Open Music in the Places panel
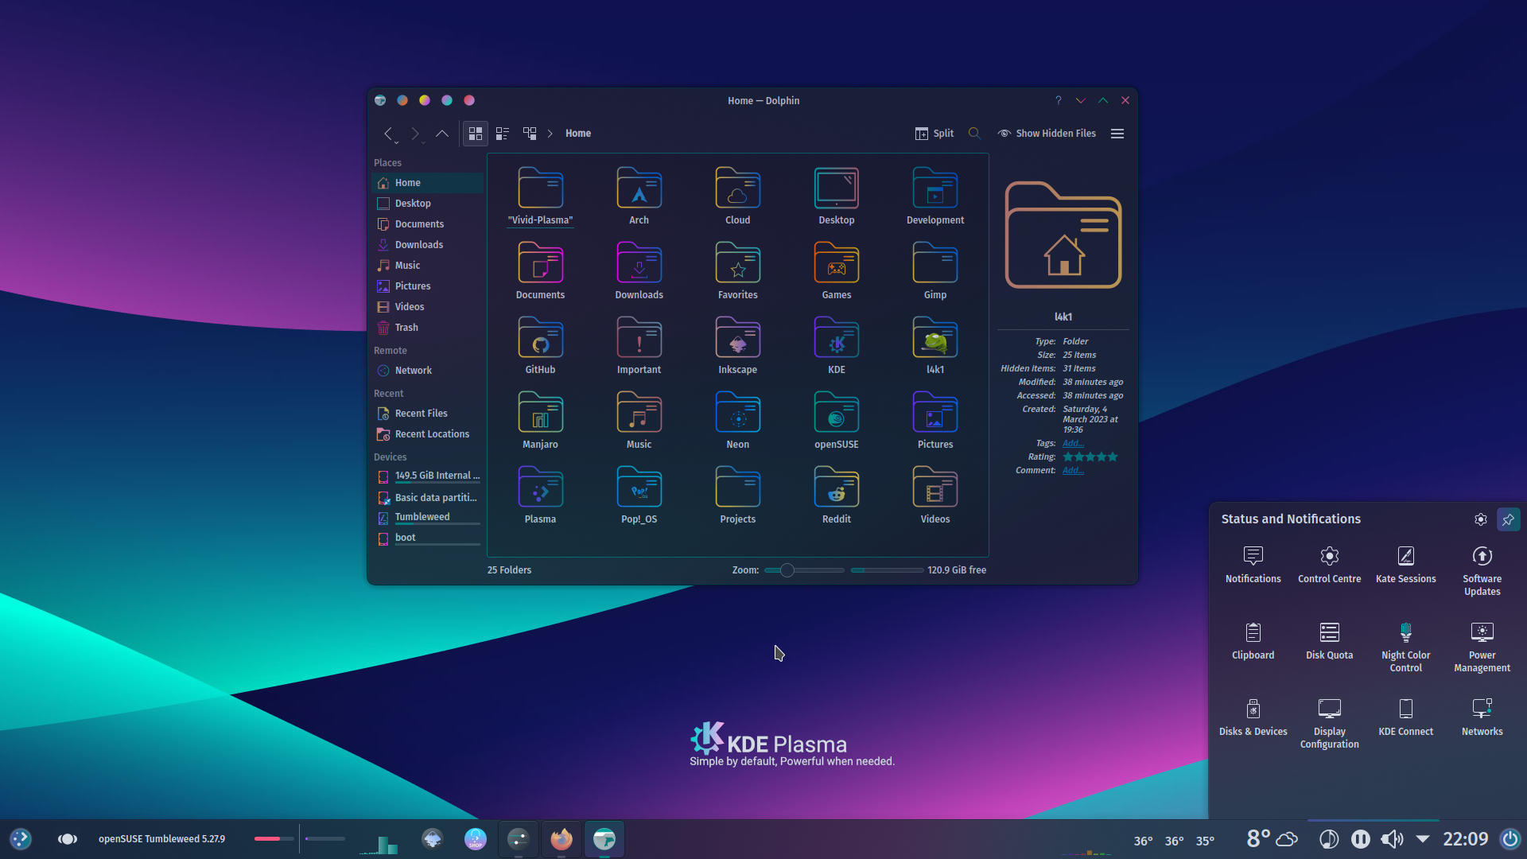Screen dimensions: 1527x859 tap(427, 266)
